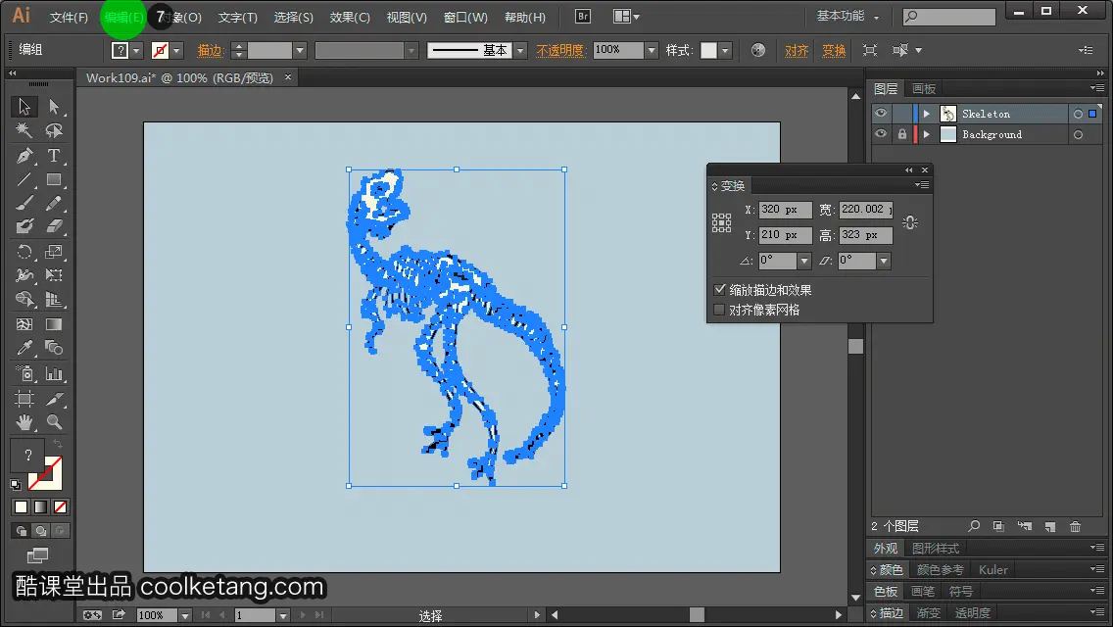Close the 变换 panel
This screenshot has width=1113, height=627.
click(x=924, y=169)
